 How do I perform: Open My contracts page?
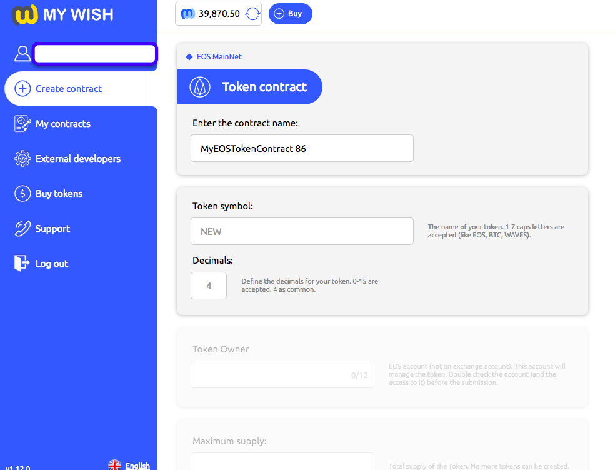(62, 124)
